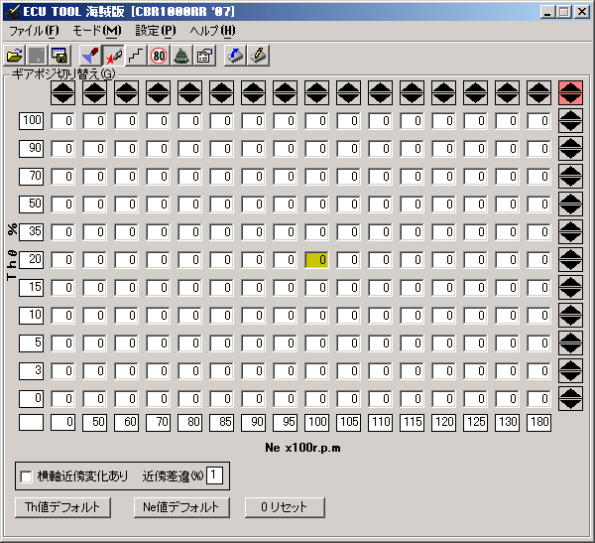The image size is (595, 543).
Task: Raise the Th 0 row with up arrow
Action: (570, 392)
